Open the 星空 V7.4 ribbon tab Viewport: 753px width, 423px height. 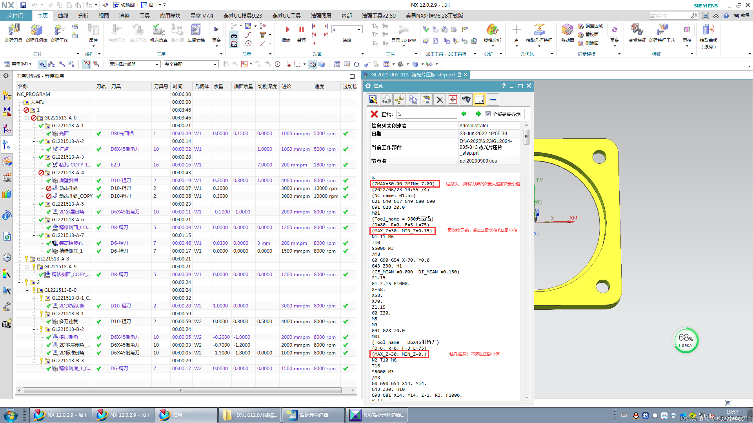pos(202,16)
